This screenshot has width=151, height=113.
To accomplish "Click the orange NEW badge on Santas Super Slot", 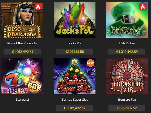I will tap(91, 63).
